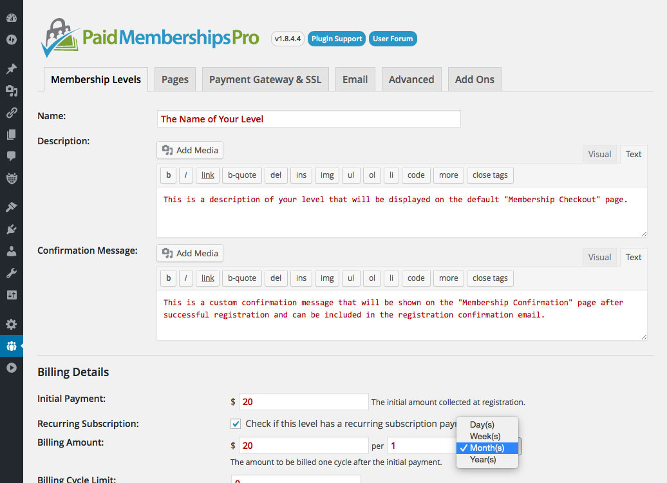Switch Description editor to Visual
The height and width of the screenshot is (483, 667).
click(x=599, y=154)
